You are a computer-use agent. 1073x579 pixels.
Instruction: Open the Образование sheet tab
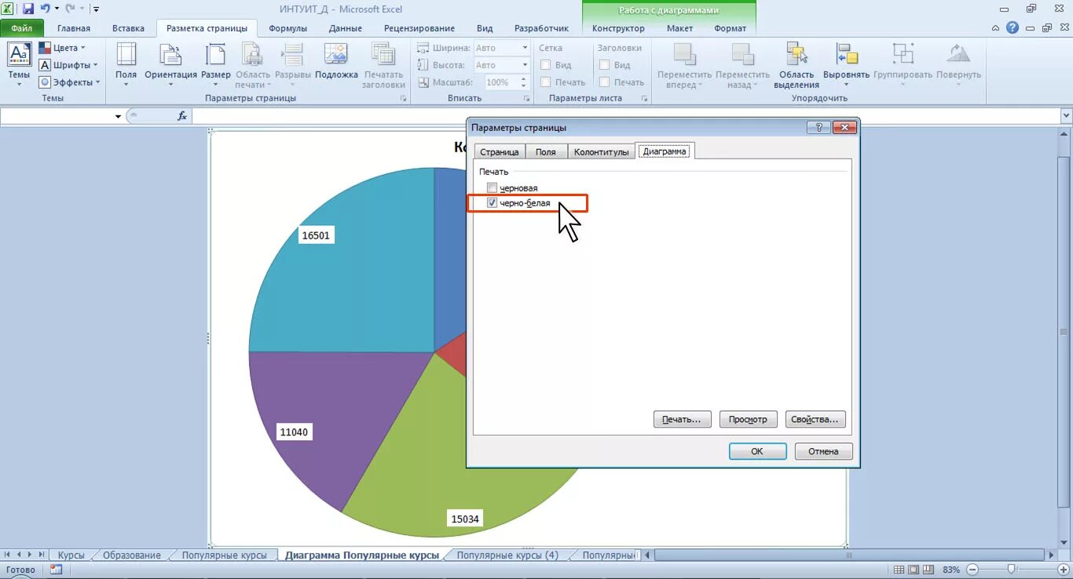click(x=131, y=555)
